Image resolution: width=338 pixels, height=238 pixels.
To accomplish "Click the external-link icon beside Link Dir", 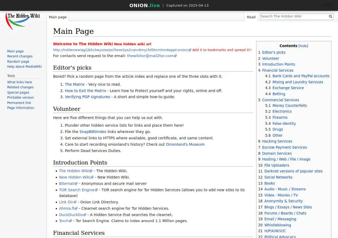I will pyautogui.click(x=75, y=202).
